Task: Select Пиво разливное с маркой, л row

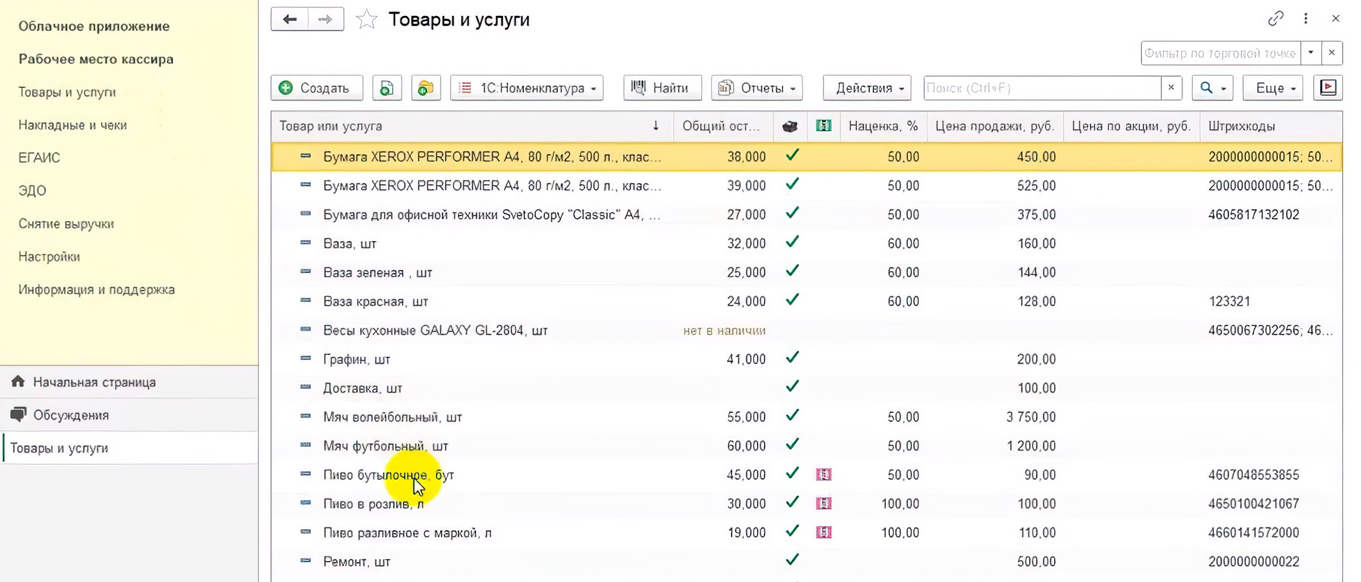Action: pyautogui.click(x=806, y=533)
